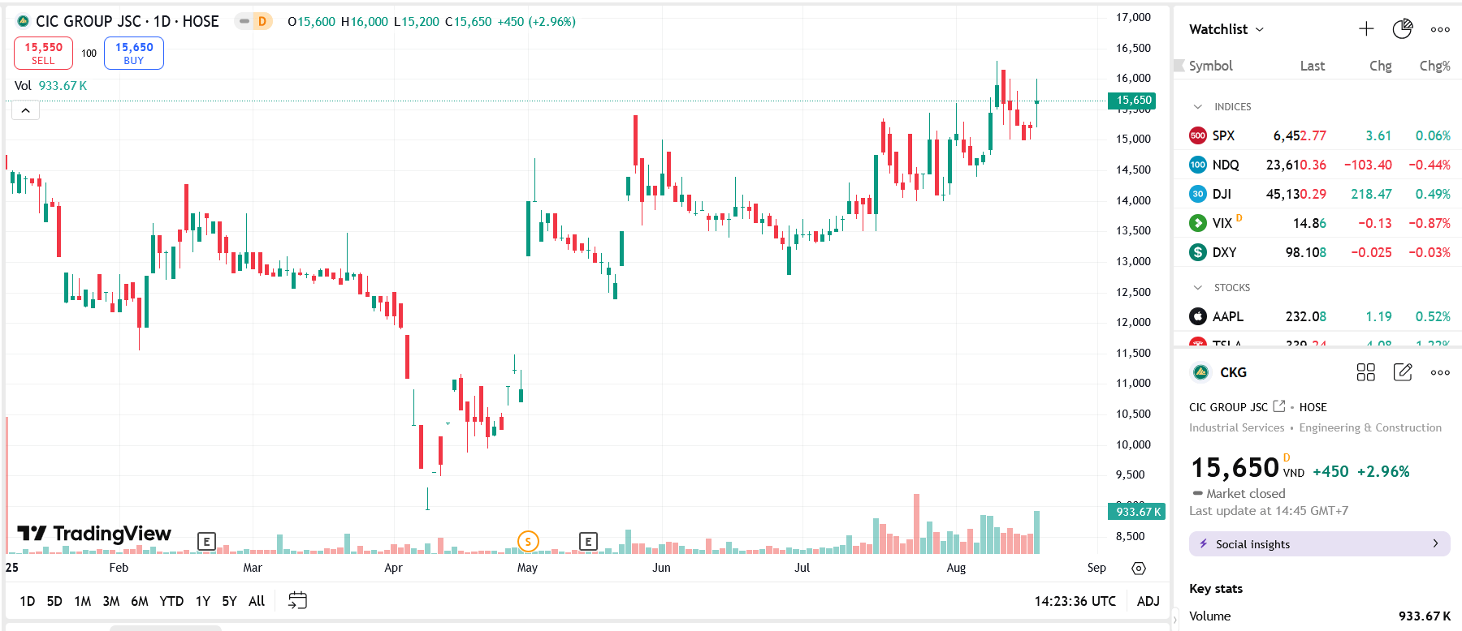The width and height of the screenshot is (1462, 631).
Task: Select the 1Y time range
Action: coord(203,601)
